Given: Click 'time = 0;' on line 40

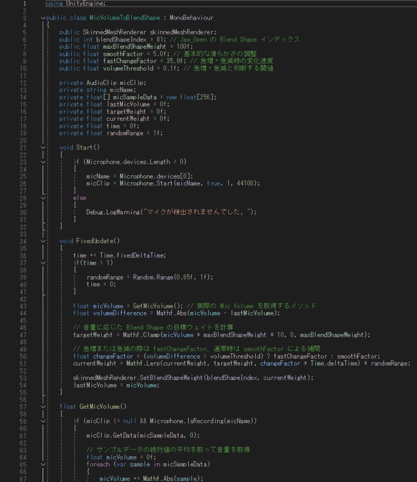Looking at the screenshot, I should (x=101, y=284).
